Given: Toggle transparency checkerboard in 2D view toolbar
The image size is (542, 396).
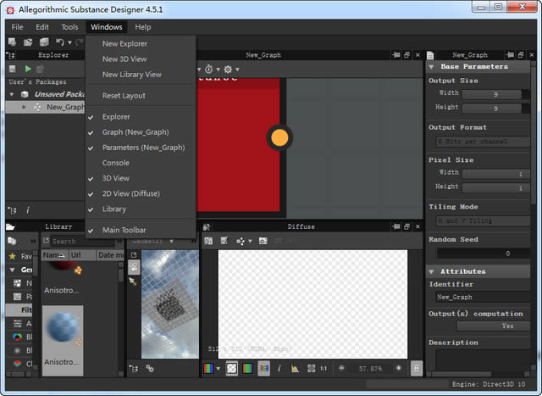Looking at the screenshot, I should [x=231, y=368].
